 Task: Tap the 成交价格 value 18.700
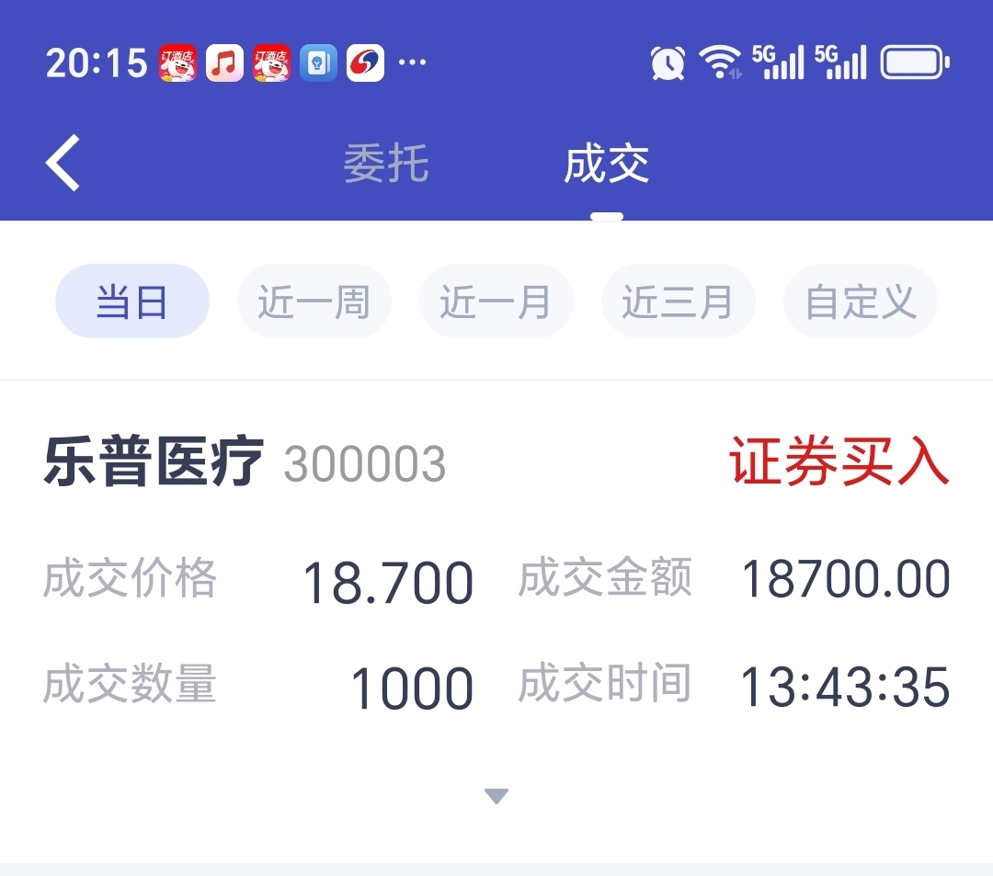388,582
